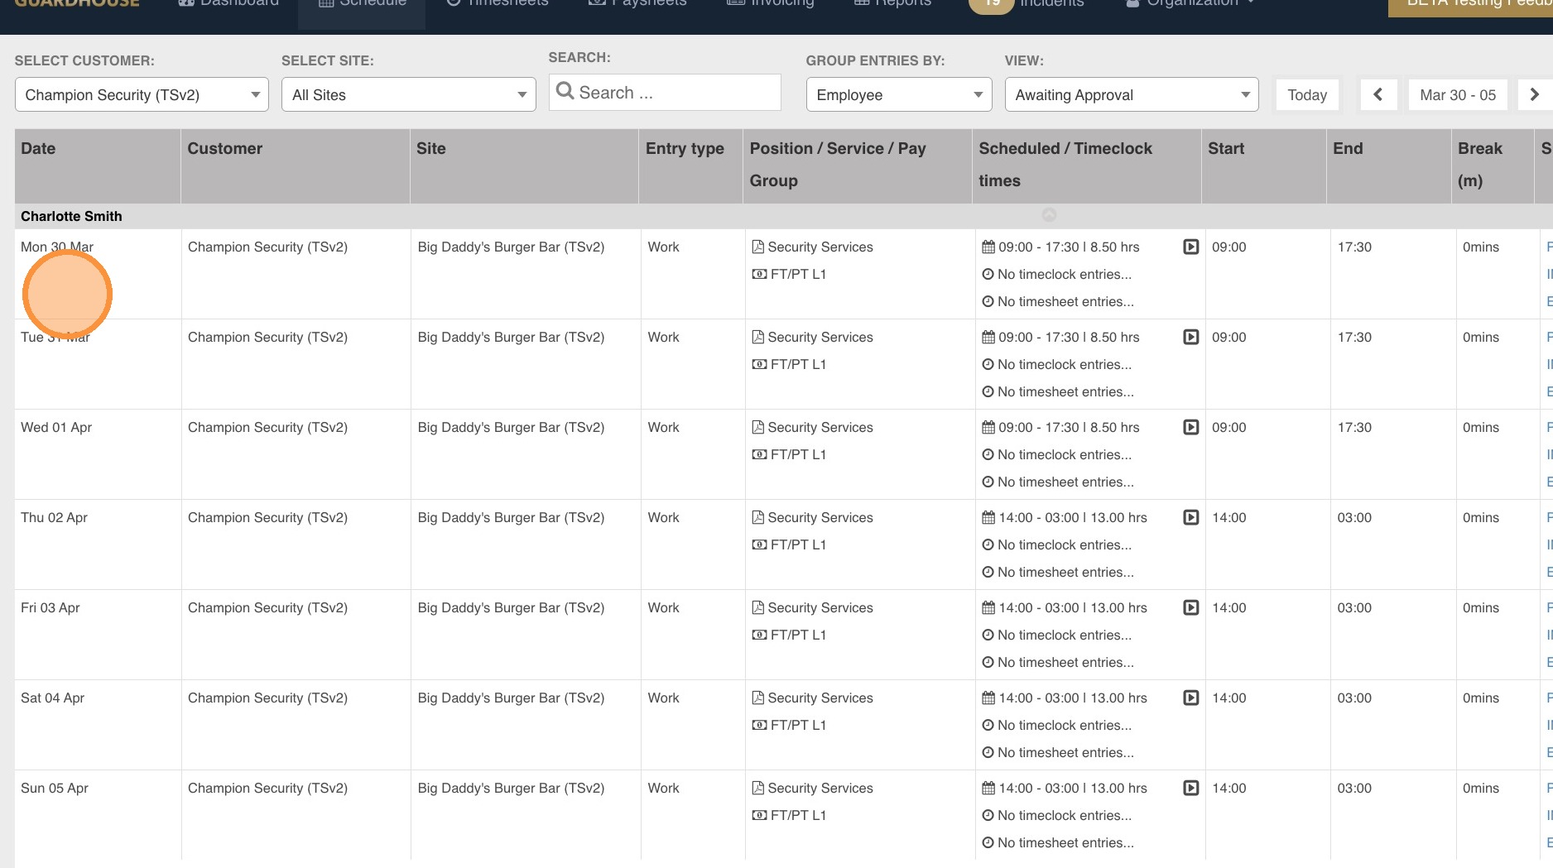Click the 17:30 end time for Tue 31 Mar
Screen dimensions: 1553x868
1354,337
